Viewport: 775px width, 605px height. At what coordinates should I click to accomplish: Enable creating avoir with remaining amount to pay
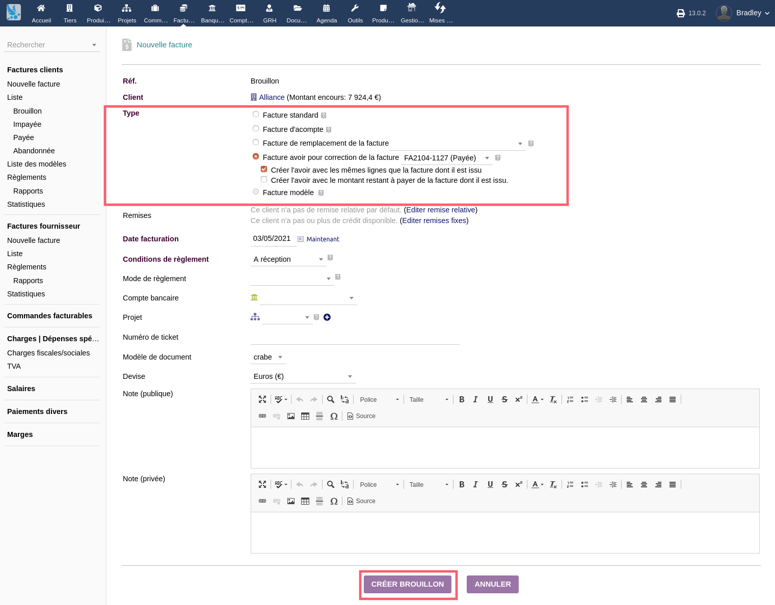point(264,179)
